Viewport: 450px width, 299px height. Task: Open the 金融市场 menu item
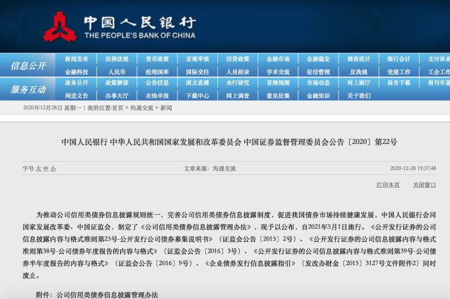click(x=278, y=59)
